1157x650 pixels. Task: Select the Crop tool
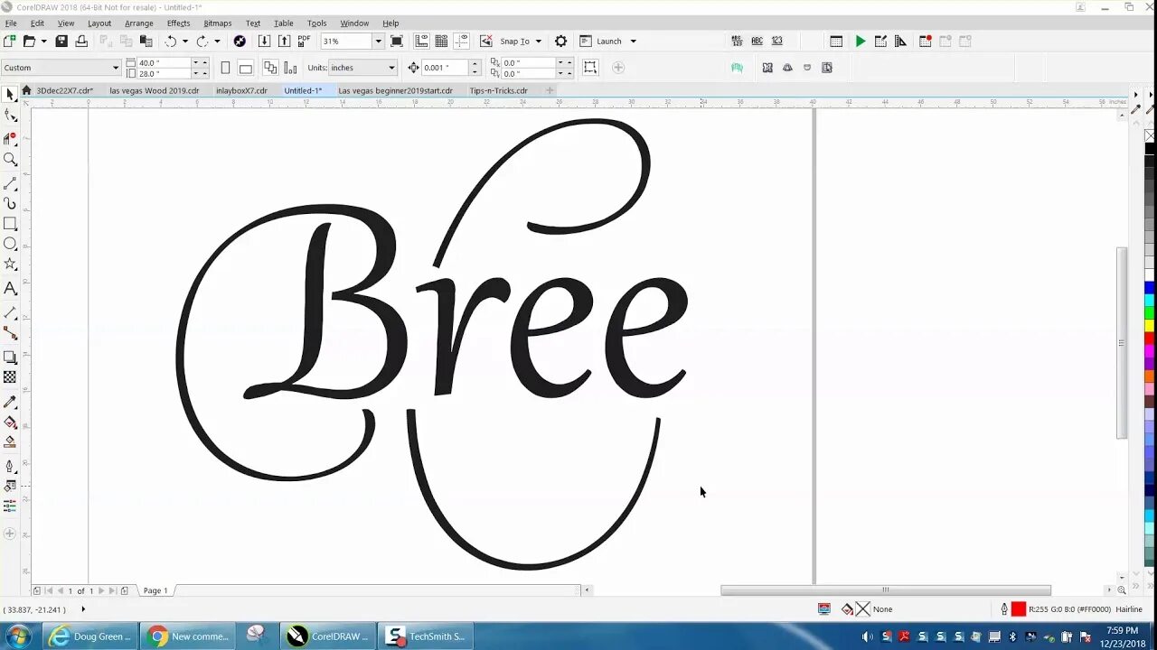point(10,138)
